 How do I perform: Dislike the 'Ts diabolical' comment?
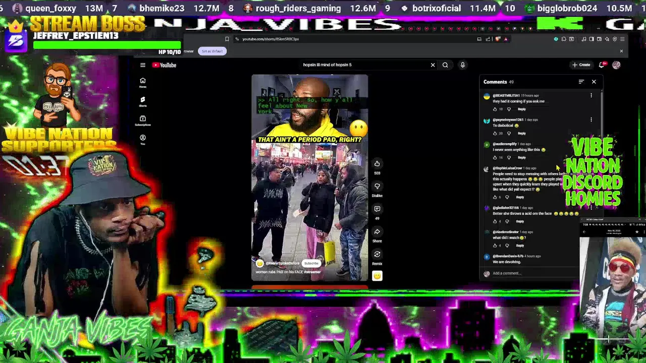pos(509,133)
